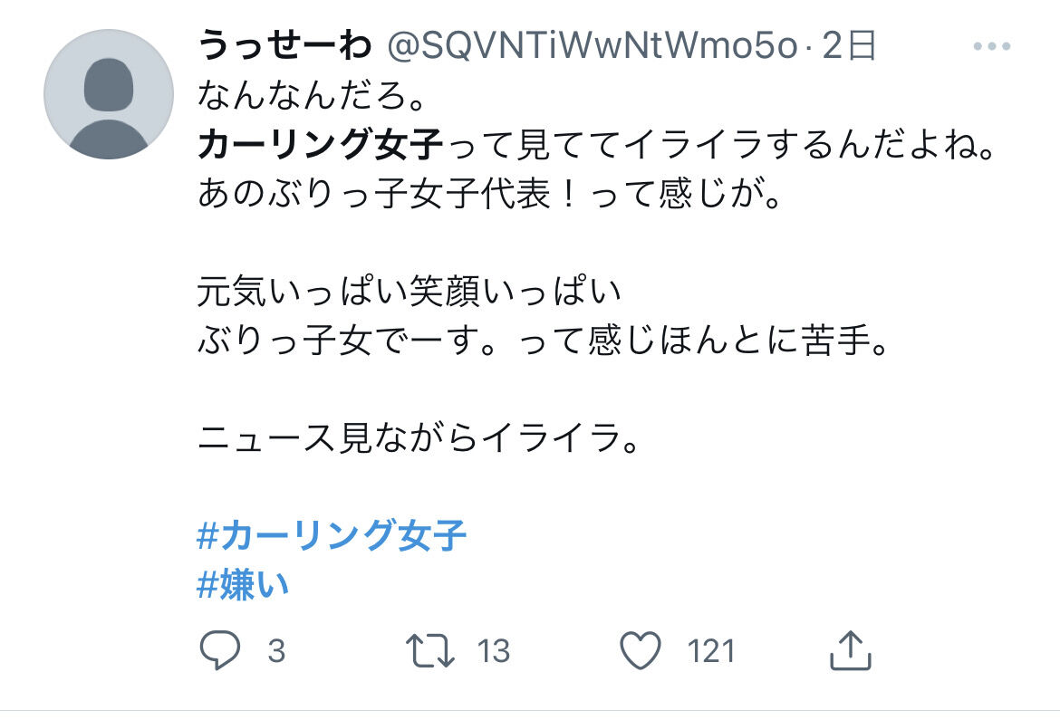Viewport: 1060px width, 720px height.
Task: Click the line ニュース見ながらイライラ。
Action: tap(419, 438)
